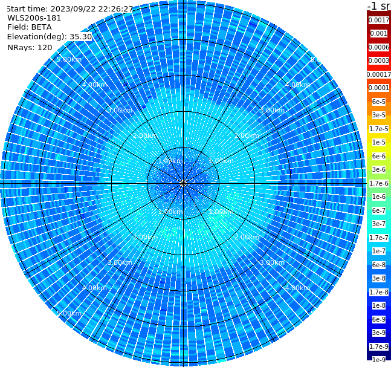Click the 1.7e-8 colorbar label

pos(379,292)
